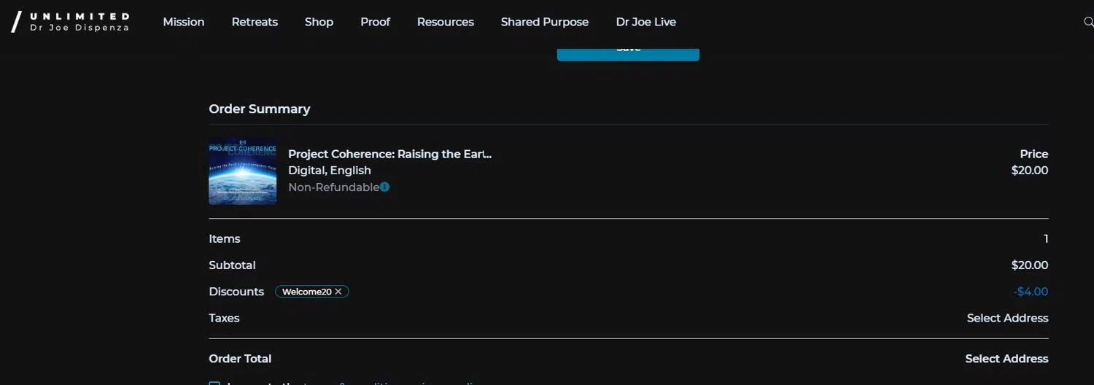Open the Mission menu

click(x=184, y=22)
